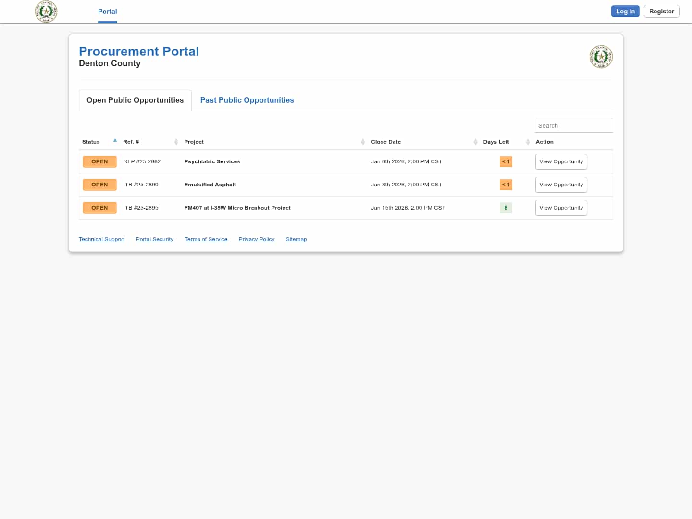The image size is (692, 519).
Task: Click inside the Search field
Action: point(573,125)
